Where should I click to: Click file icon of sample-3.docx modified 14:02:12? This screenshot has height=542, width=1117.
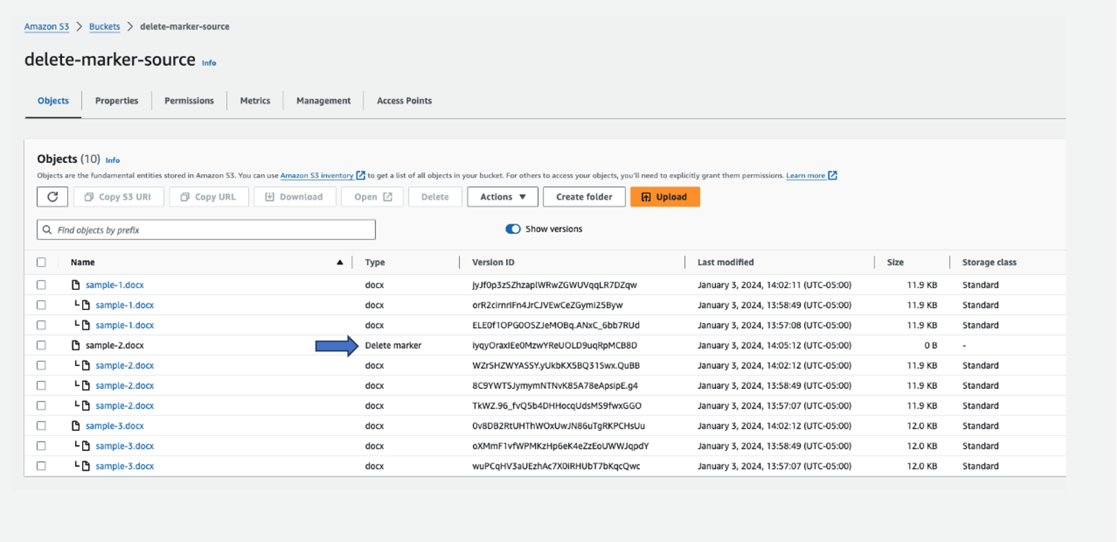coord(75,426)
